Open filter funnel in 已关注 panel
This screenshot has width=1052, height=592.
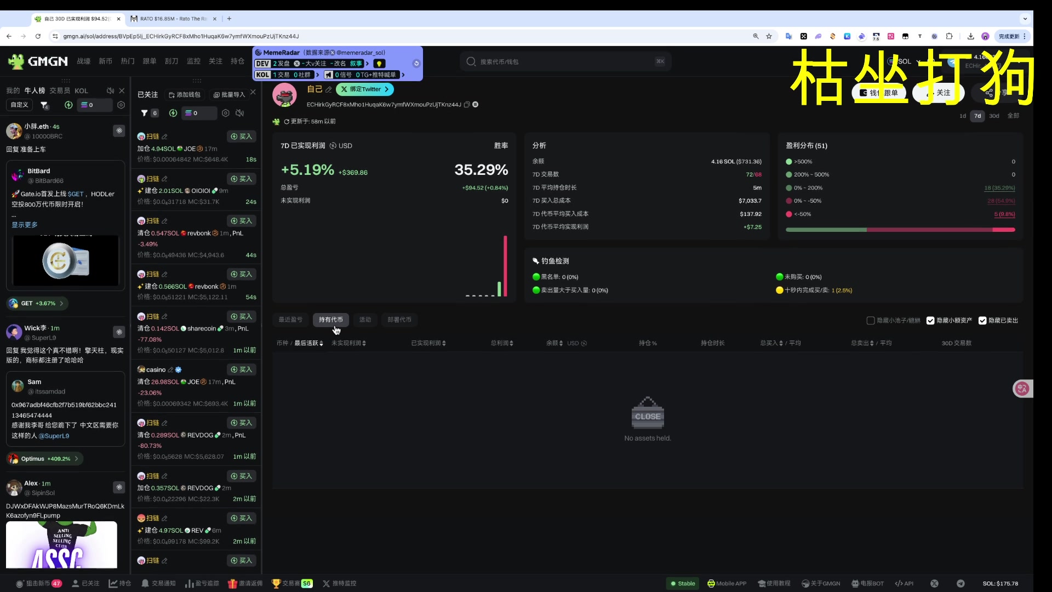point(145,113)
